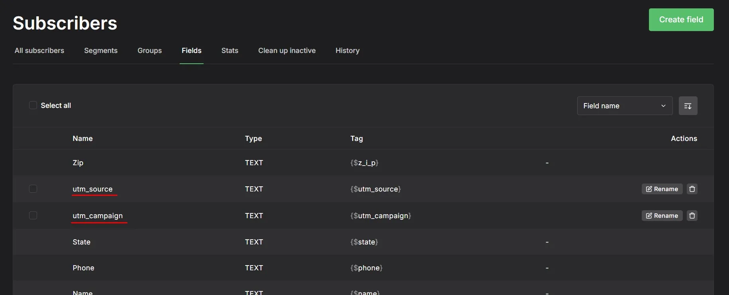Tick the utm_source row checkbox
Image resolution: width=729 pixels, height=295 pixels.
pyautogui.click(x=33, y=189)
